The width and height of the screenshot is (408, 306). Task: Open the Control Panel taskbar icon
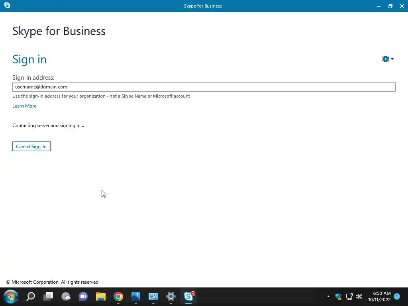[x=153, y=296]
